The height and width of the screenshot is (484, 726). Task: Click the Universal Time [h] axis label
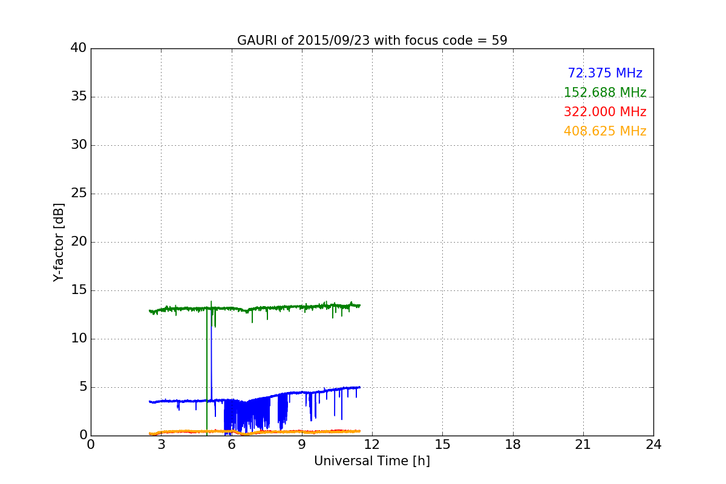pyautogui.click(x=372, y=461)
